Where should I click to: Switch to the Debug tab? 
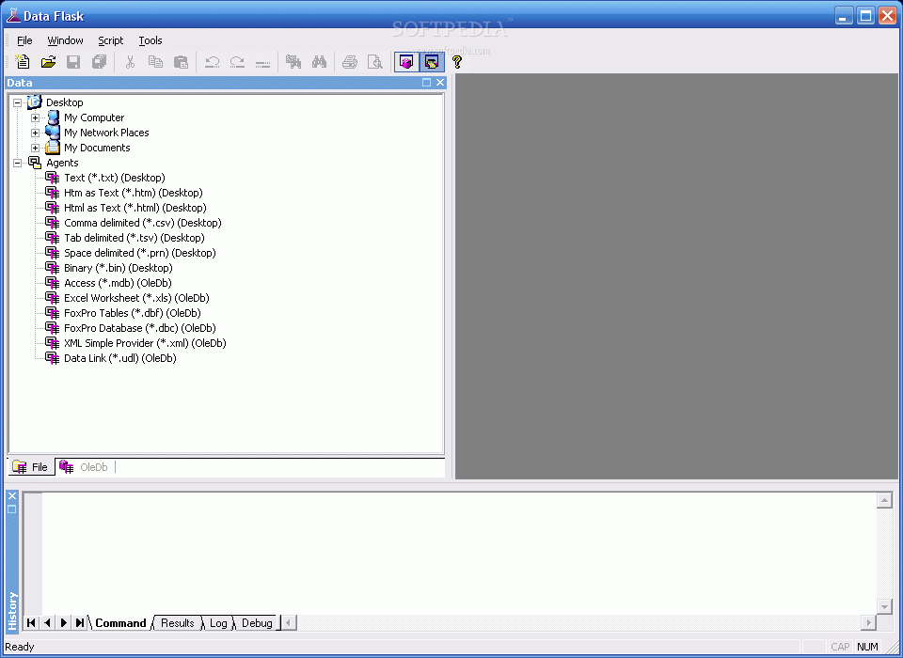[x=257, y=623]
